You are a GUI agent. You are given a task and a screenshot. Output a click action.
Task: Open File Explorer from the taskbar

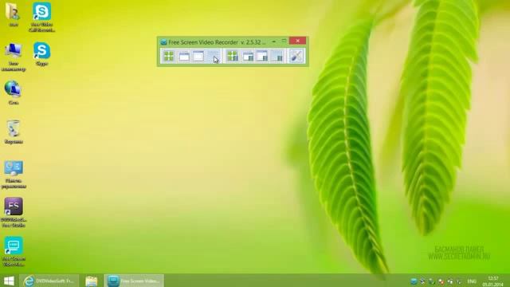pyautogui.click(x=92, y=281)
